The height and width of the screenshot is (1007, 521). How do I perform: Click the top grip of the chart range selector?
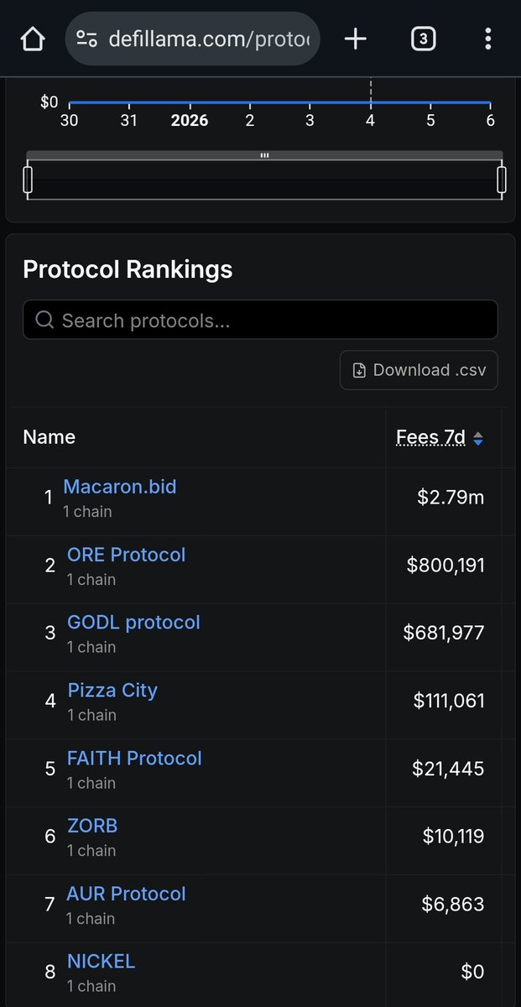pos(264,155)
